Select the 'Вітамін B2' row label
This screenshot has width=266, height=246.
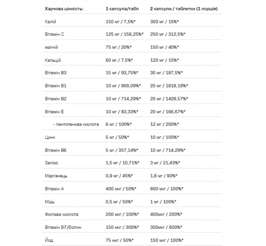tap(56, 99)
